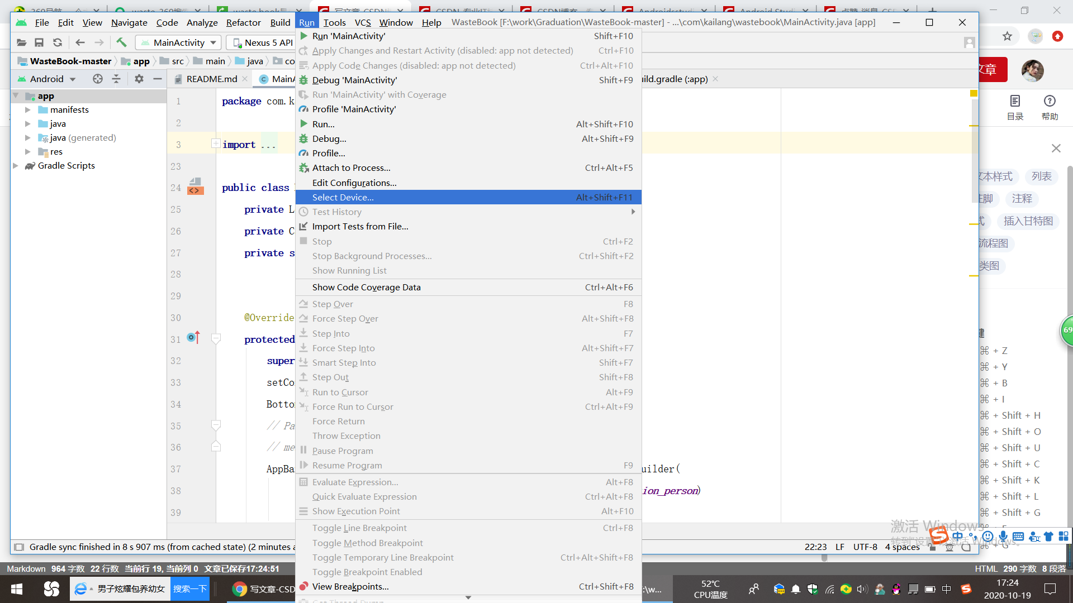Open the Project panel settings gear
The image size is (1073, 603).
pos(139,79)
